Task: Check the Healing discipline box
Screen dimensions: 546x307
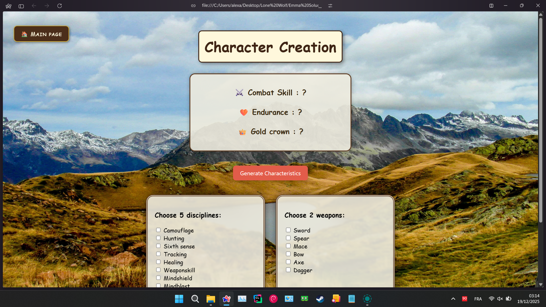Action: coord(158,262)
